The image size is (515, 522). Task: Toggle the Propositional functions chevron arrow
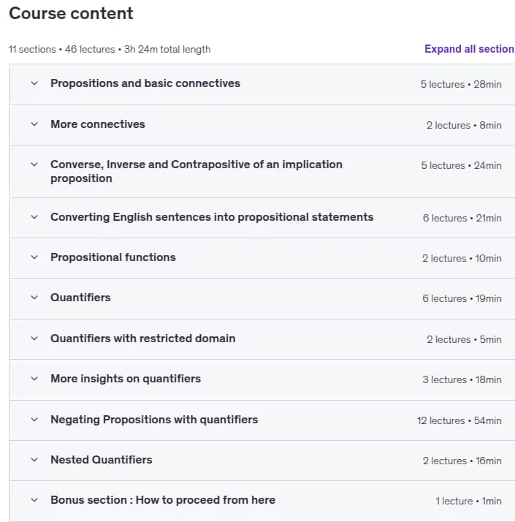34,257
